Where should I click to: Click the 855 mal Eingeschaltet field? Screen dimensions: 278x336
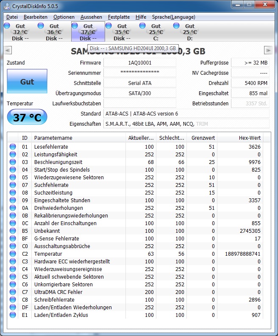[250, 93]
